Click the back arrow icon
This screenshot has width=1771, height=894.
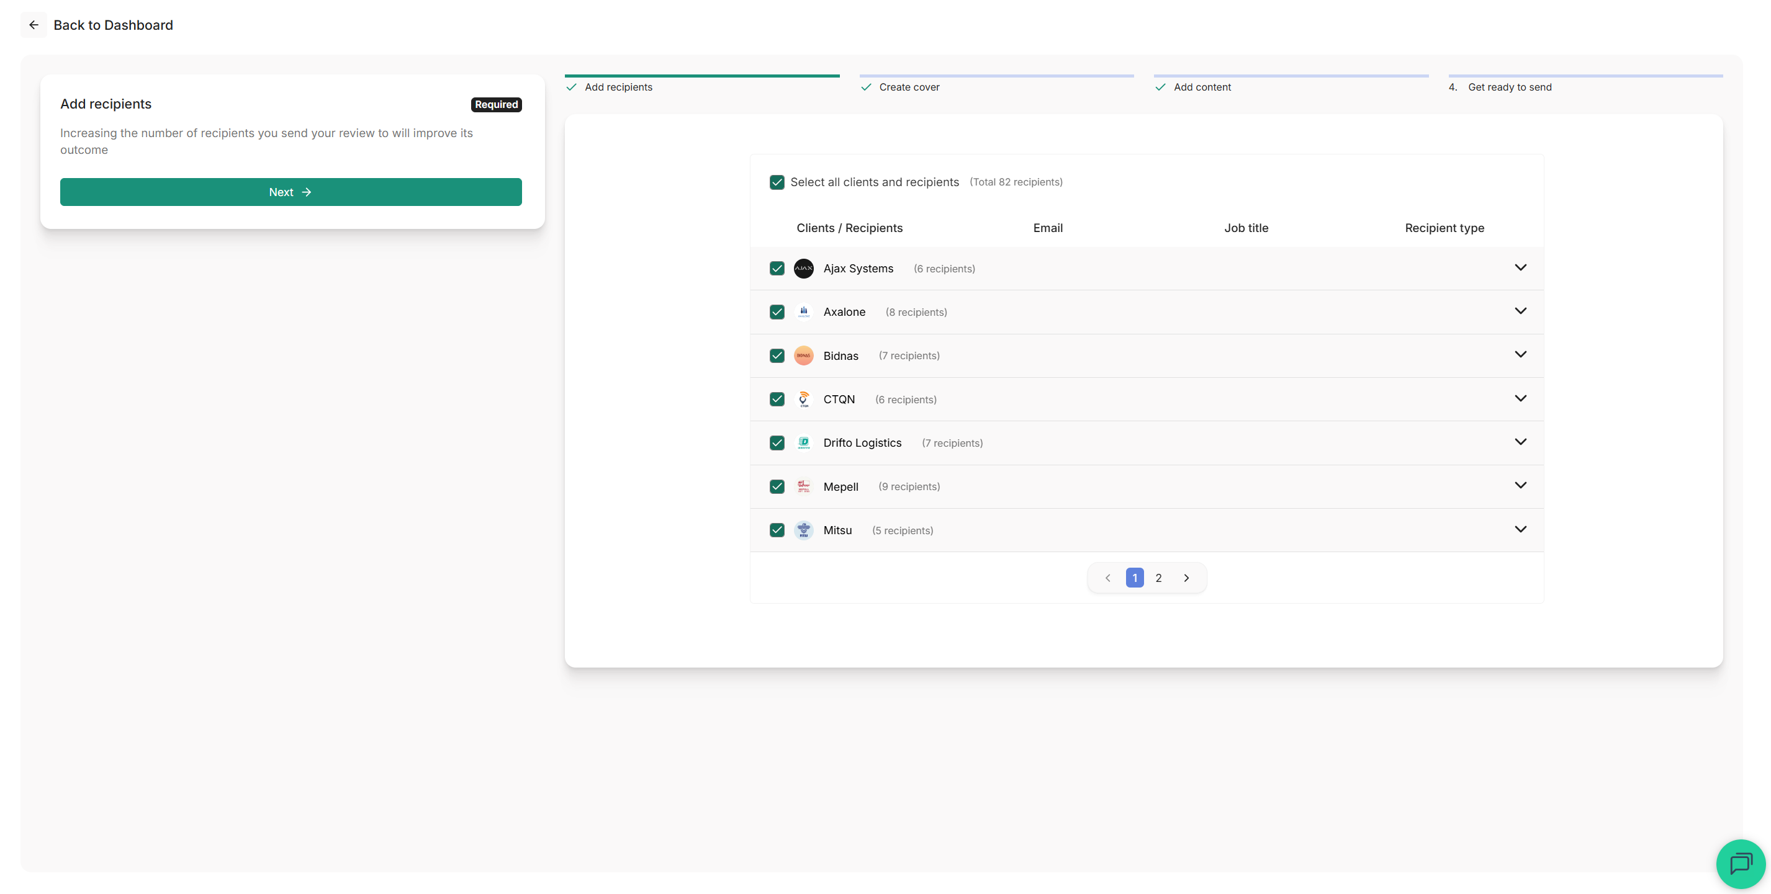tap(34, 25)
